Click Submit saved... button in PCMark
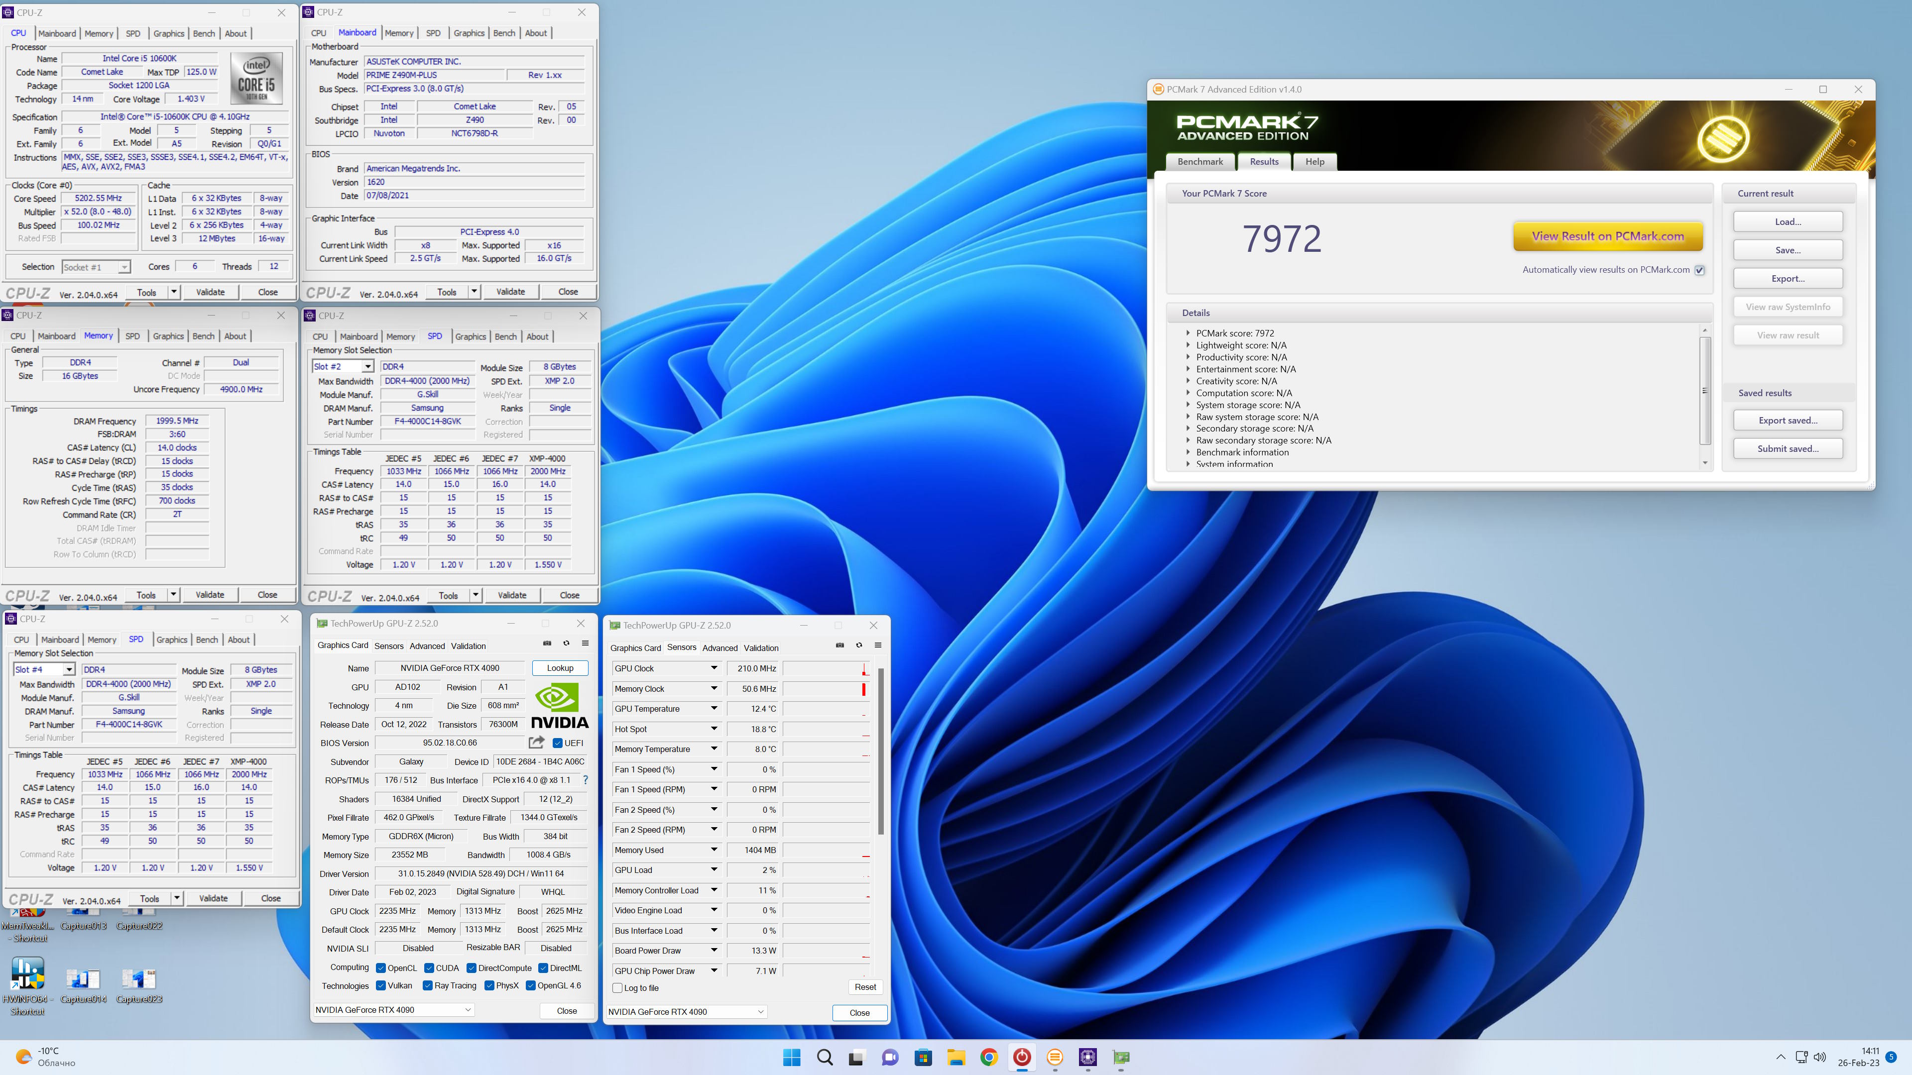 pyautogui.click(x=1788, y=448)
